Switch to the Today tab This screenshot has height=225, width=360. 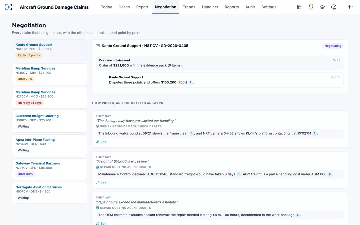[106, 7]
